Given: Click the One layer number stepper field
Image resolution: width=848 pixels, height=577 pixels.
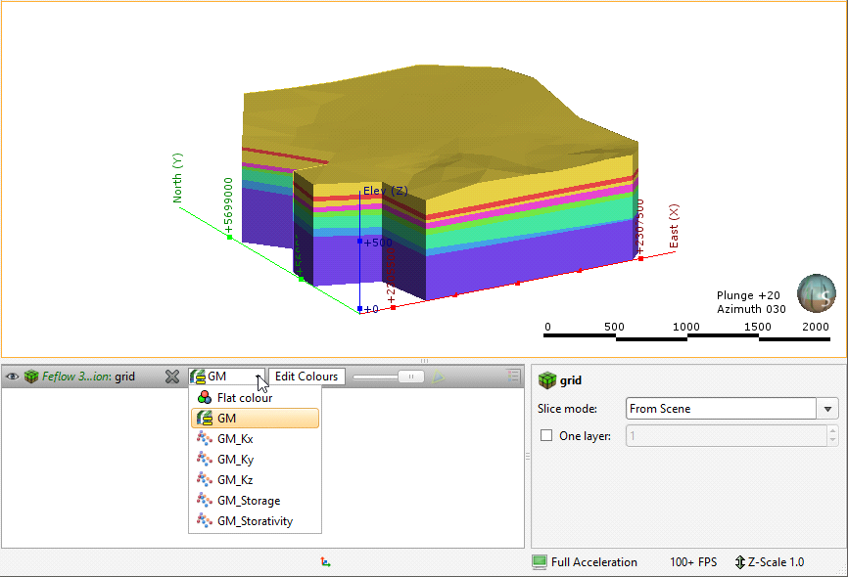Looking at the screenshot, I should click(x=725, y=436).
